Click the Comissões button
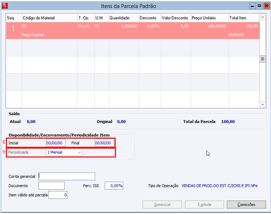Viewport: 271px width, 214px height. (x=246, y=205)
